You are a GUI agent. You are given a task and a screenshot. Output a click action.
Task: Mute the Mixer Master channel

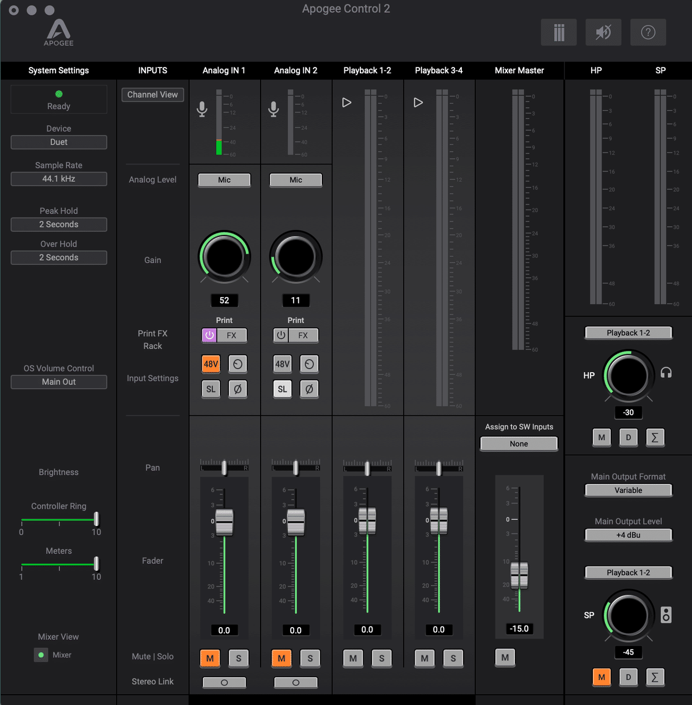point(505,658)
